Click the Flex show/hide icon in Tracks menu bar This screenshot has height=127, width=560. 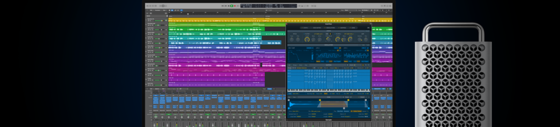pos(178,10)
